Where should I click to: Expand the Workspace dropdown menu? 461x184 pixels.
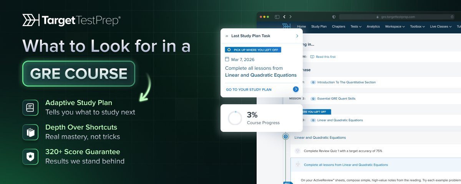[395, 26]
